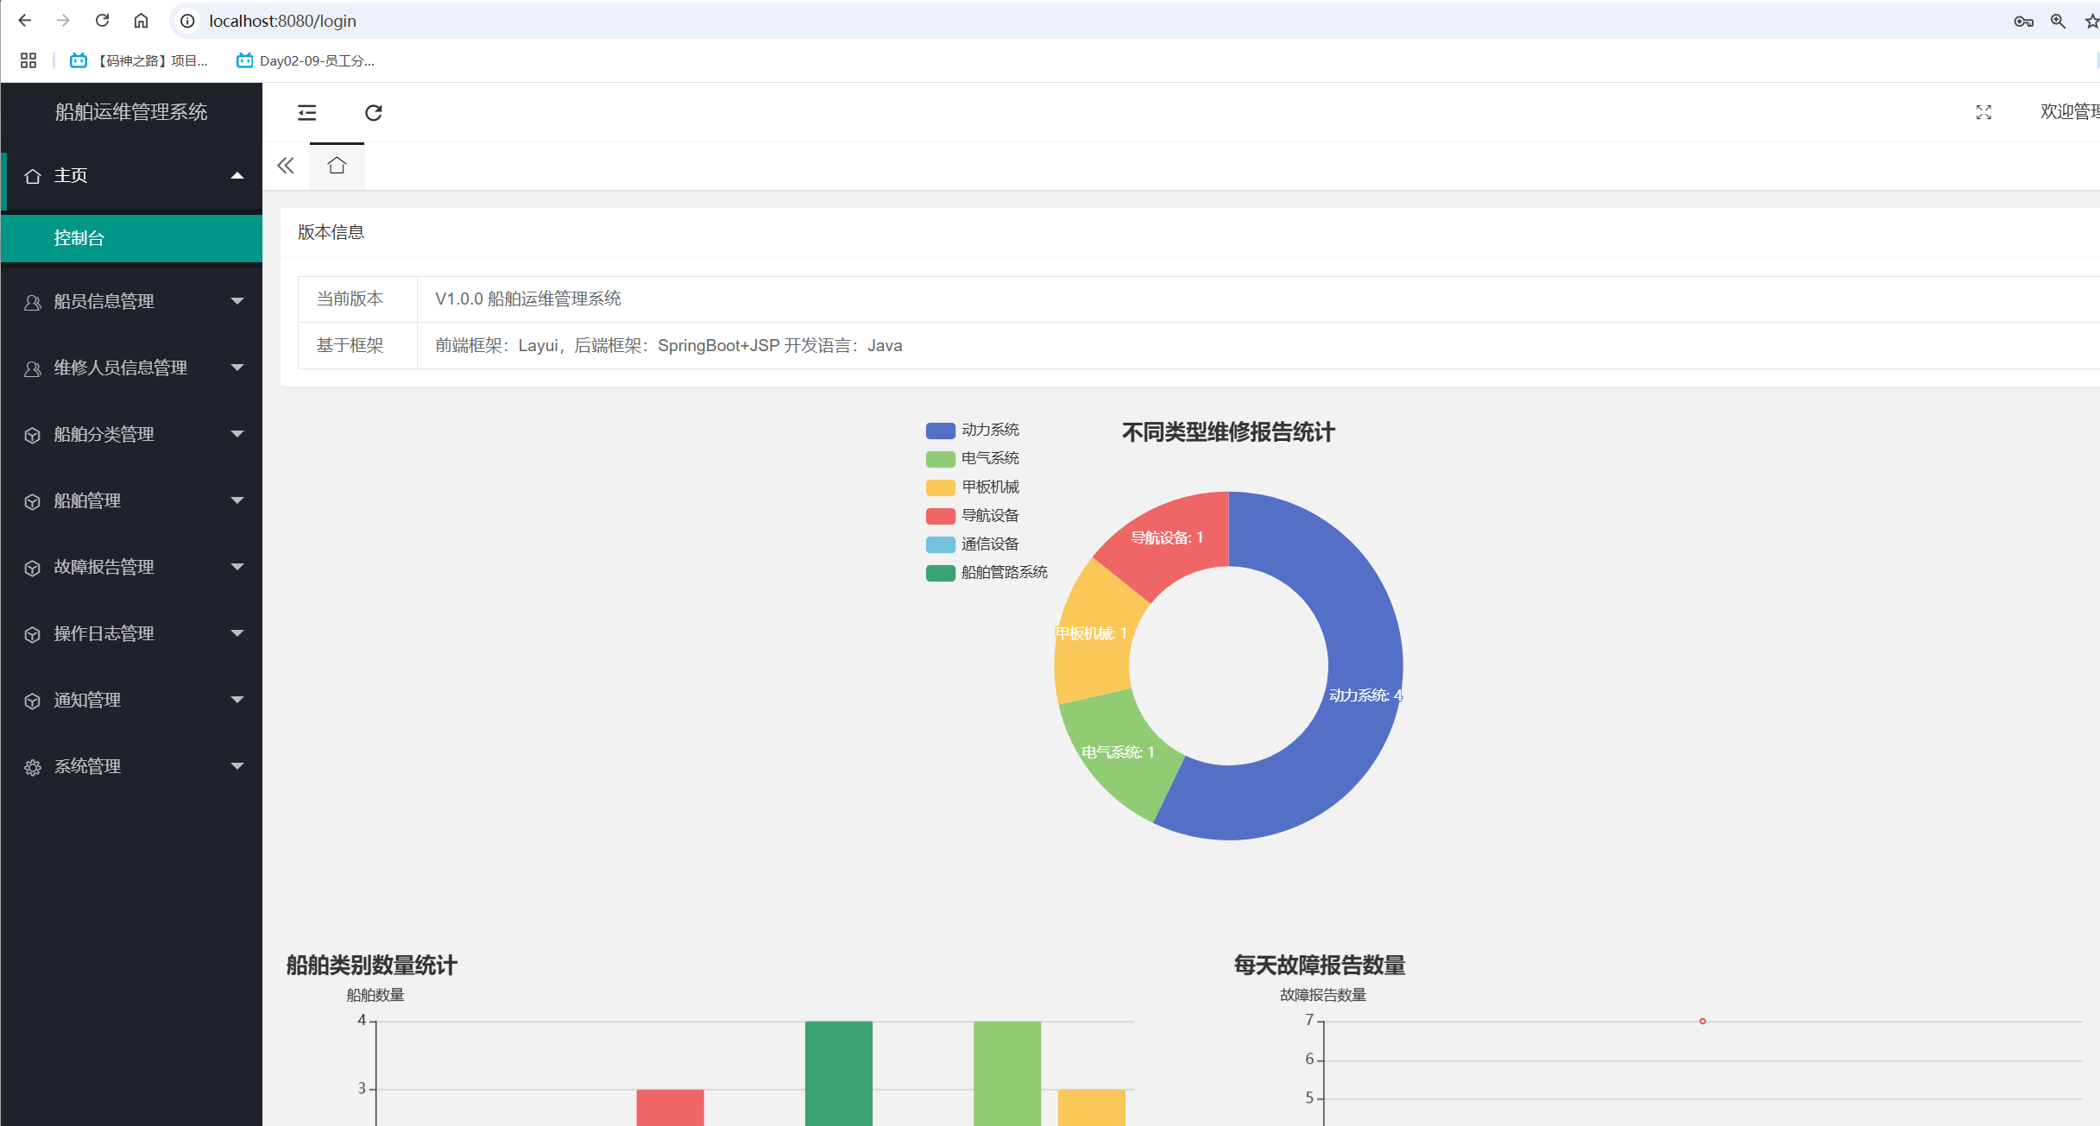This screenshot has height=1126, width=2100.
Task: Click browser reload button
Action: [x=102, y=21]
